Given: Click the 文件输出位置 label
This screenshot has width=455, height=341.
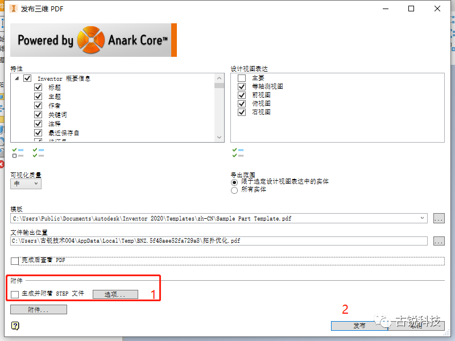Looking at the screenshot, I should pos(29,232).
